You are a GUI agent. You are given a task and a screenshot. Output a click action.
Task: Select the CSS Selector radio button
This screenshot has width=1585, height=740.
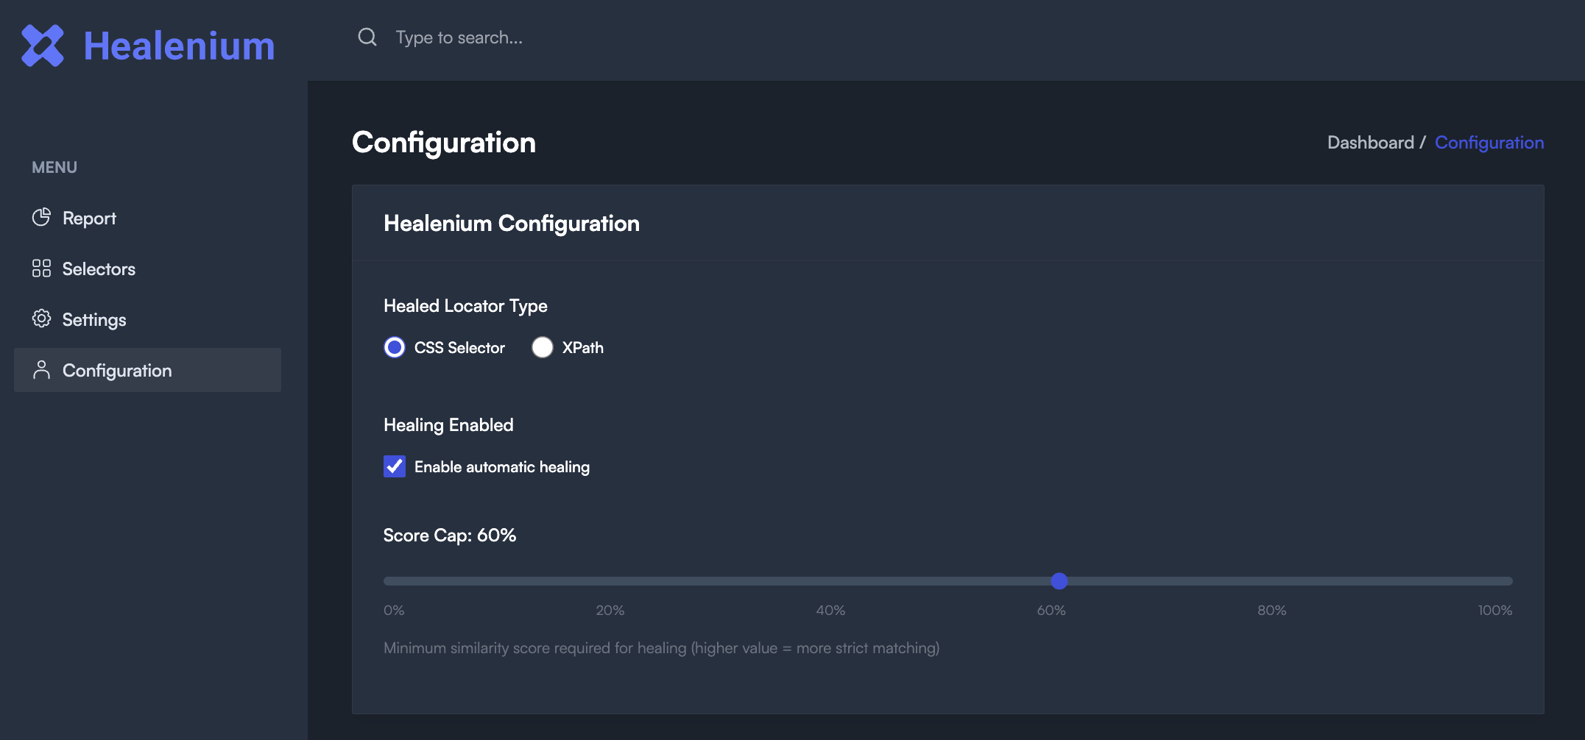(x=395, y=347)
